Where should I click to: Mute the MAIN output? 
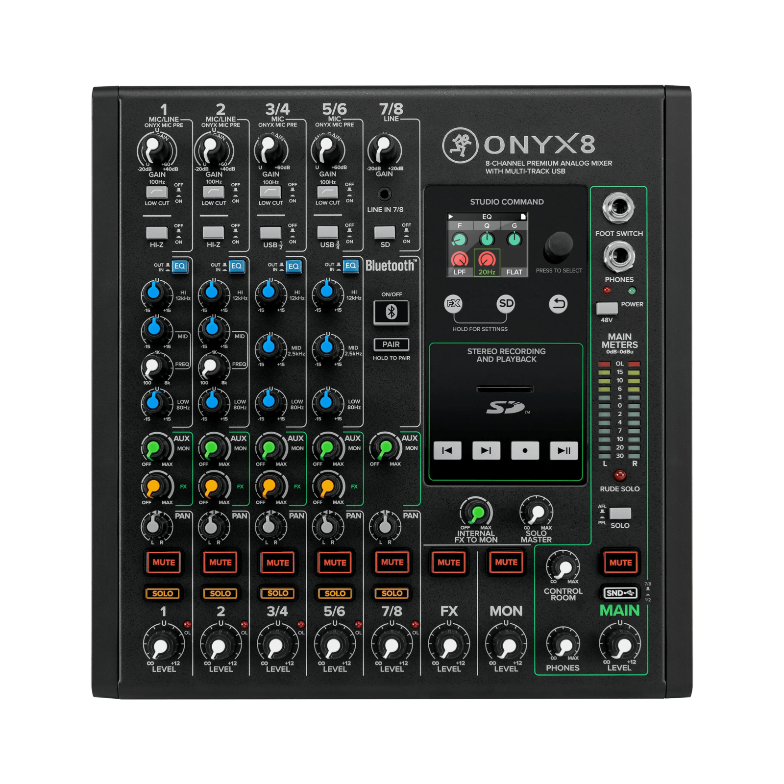[620, 563]
